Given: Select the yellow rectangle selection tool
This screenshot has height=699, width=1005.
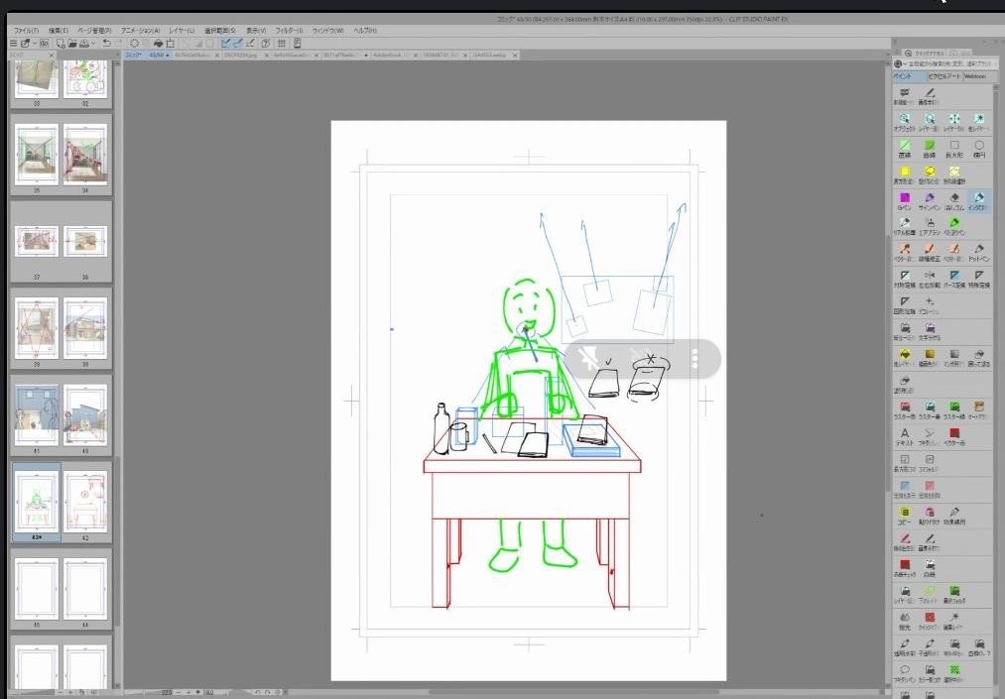Looking at the screenshot, I should pyautogui.click(x=905, y=175).
